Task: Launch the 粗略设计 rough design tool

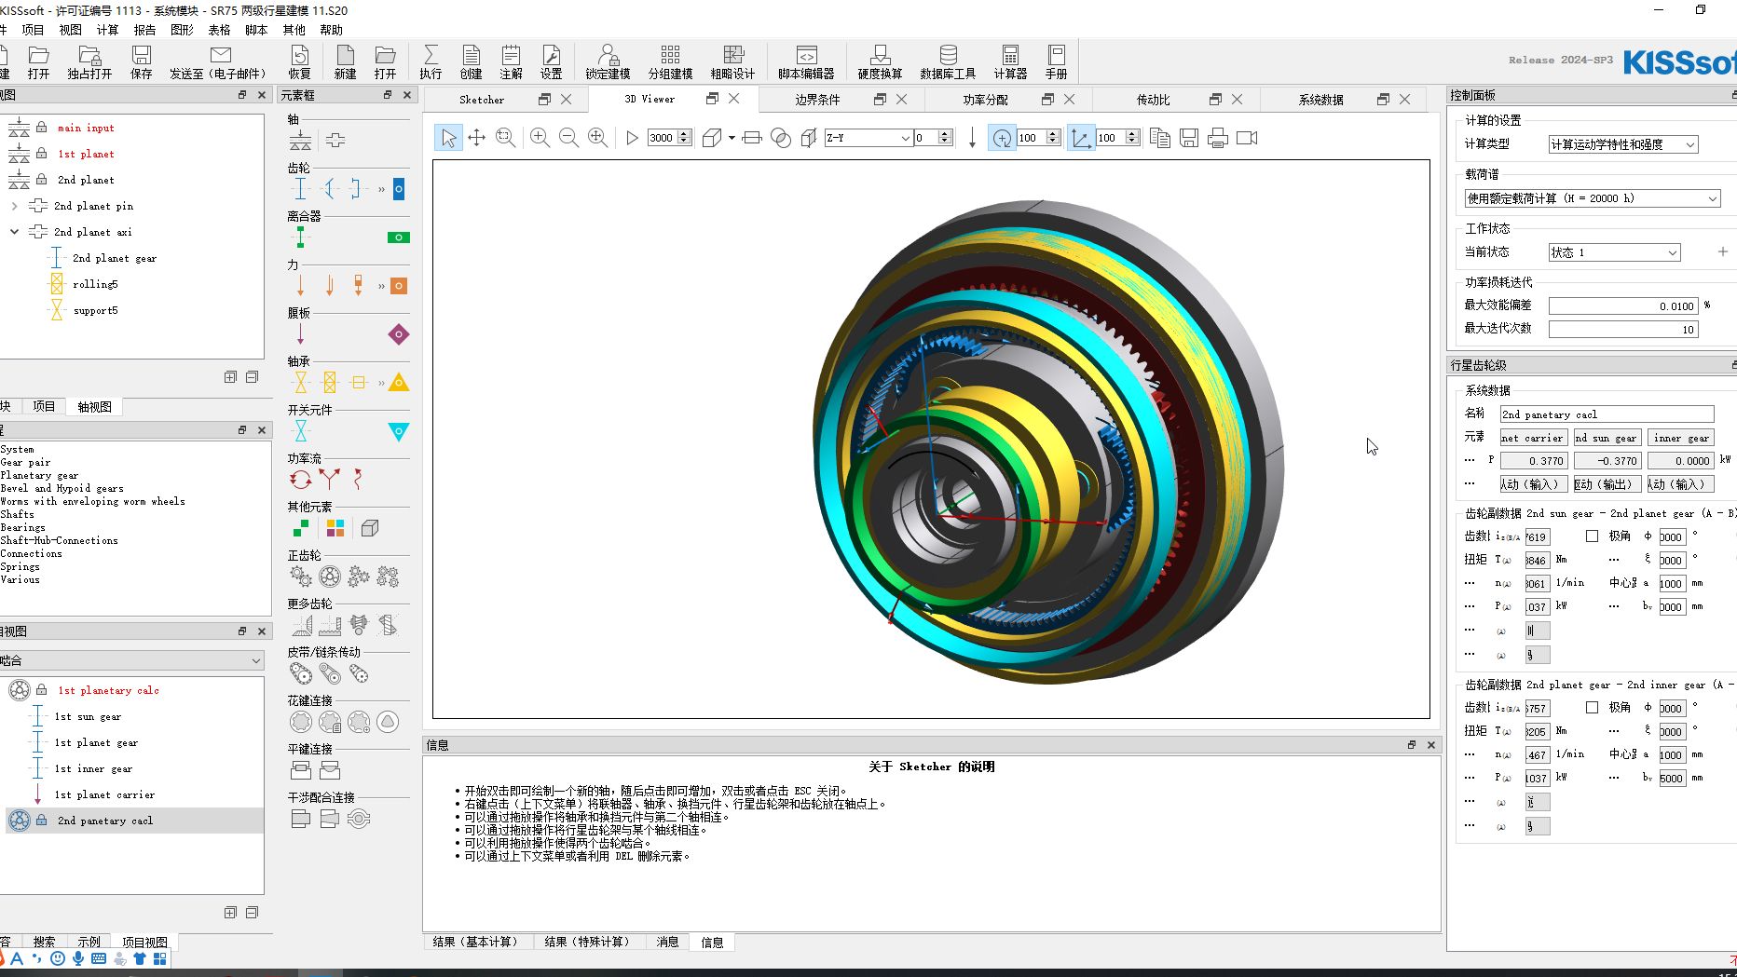Action: (x=733, y=61)
